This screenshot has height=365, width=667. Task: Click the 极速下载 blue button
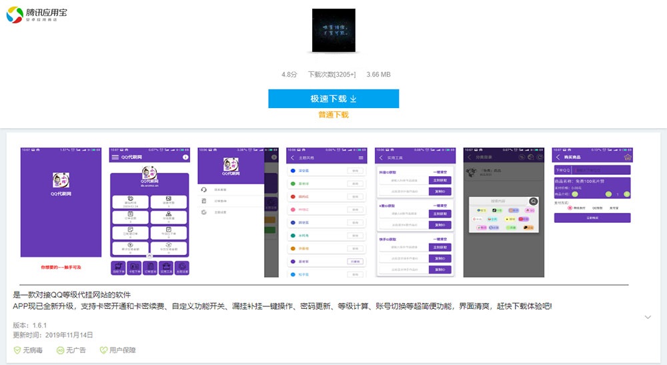(x=333, y=99)
